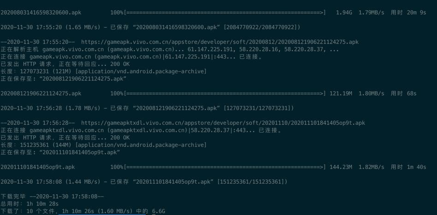Viewport: 437px width, 215px height.
Task: Click the gameapk.vivo.com.cn download URL for 202008121906221124275.apk
Action: [x=220, y=42]
